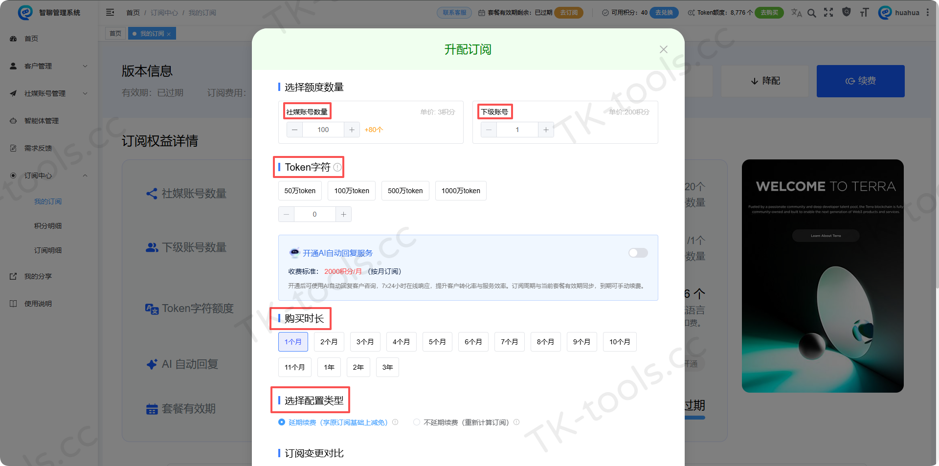Click the Token字符 info icon
Image resolution: width=939 pixels, height=466 pixels.
(337, 167)
